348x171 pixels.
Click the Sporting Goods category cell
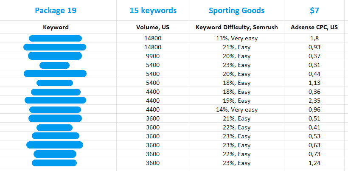[x=237, y=11]
